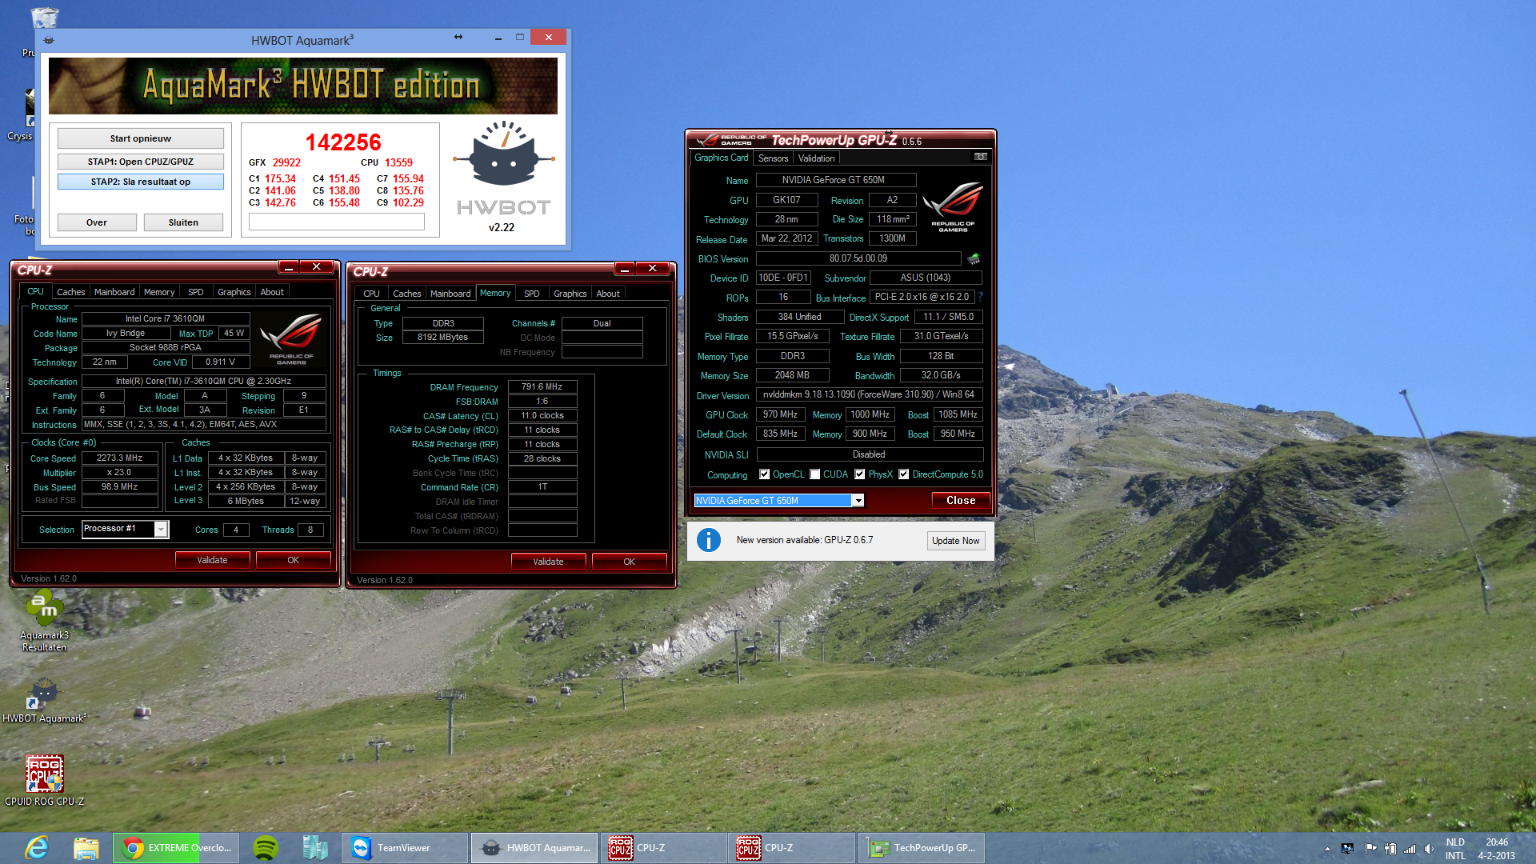This screenshot has width=1536, height=864.
Task: Click the battery power tray icon
Action: 1390,849
